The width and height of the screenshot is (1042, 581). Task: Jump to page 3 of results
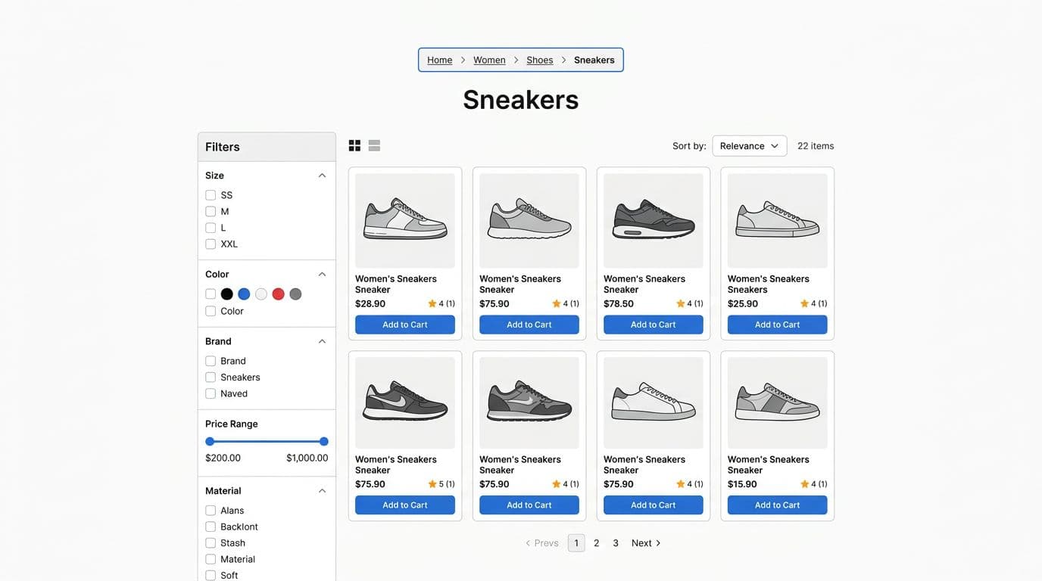pos(616,543)
